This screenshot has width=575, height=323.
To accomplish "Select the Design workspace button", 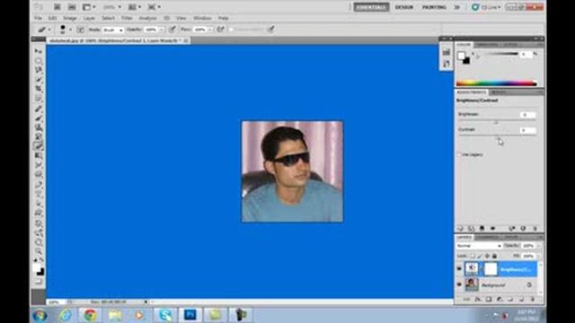I will tap(404, 7).
